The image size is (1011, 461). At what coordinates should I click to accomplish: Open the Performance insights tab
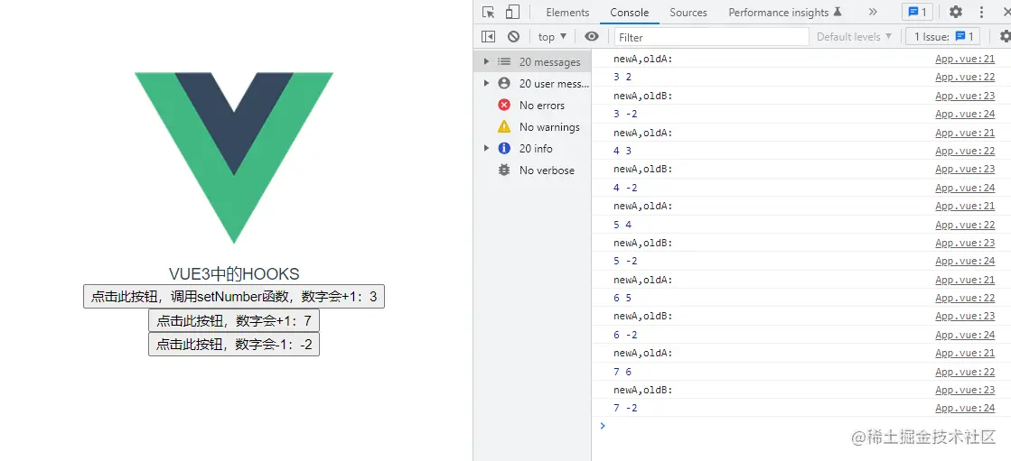click(785, 13)
